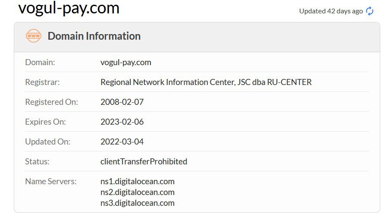Click the blue refresh arrows icon
388x217 pixels.
370,11
